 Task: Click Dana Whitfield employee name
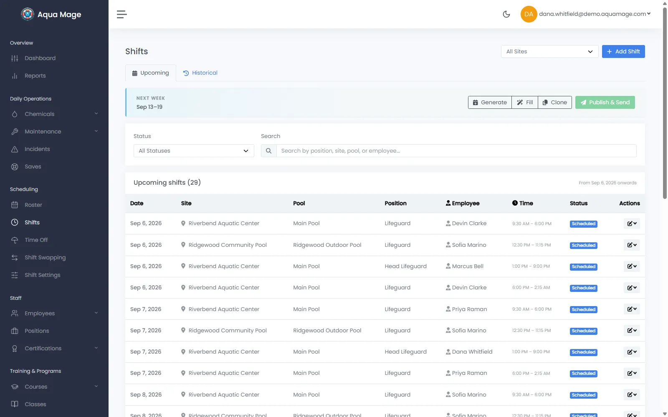click(x=472, y=352)
